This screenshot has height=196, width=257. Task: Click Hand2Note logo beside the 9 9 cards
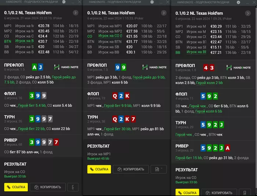pyautogui.click(x=154, y=67)
